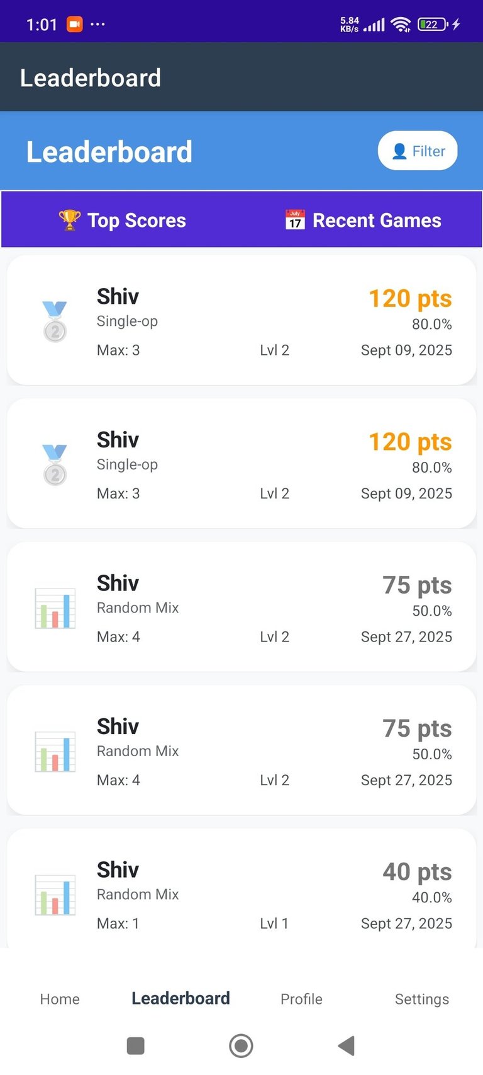The image size is (483, 1075).
Task: Tap the person icon in Filter button
Action: [399, 151]
